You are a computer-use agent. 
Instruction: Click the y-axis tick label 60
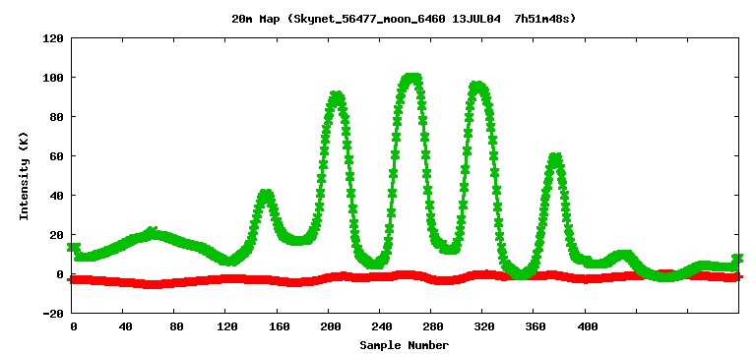point(57,156)
